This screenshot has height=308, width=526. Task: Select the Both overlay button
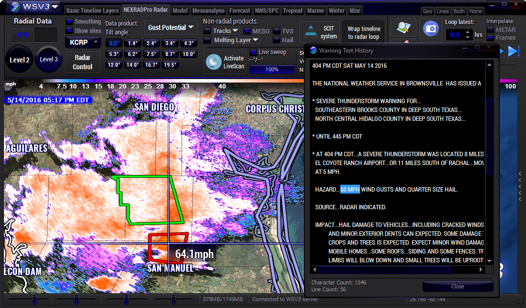point(459,11)
